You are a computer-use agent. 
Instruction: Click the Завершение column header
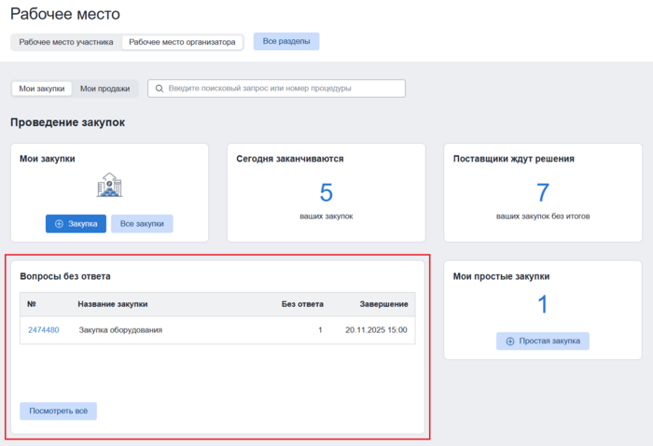(382, 304)
